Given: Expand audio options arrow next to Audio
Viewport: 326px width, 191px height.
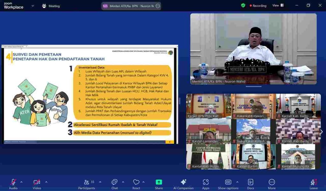Looking at the screenshot, I should click(21, 182).
